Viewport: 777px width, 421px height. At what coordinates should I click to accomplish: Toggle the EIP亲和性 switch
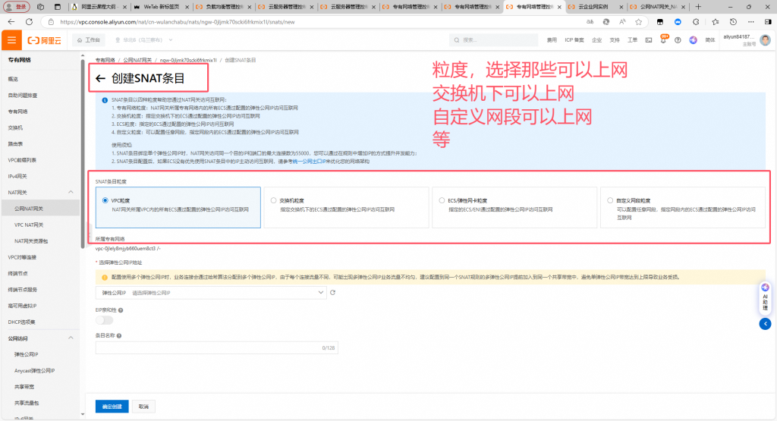point(104,320)
